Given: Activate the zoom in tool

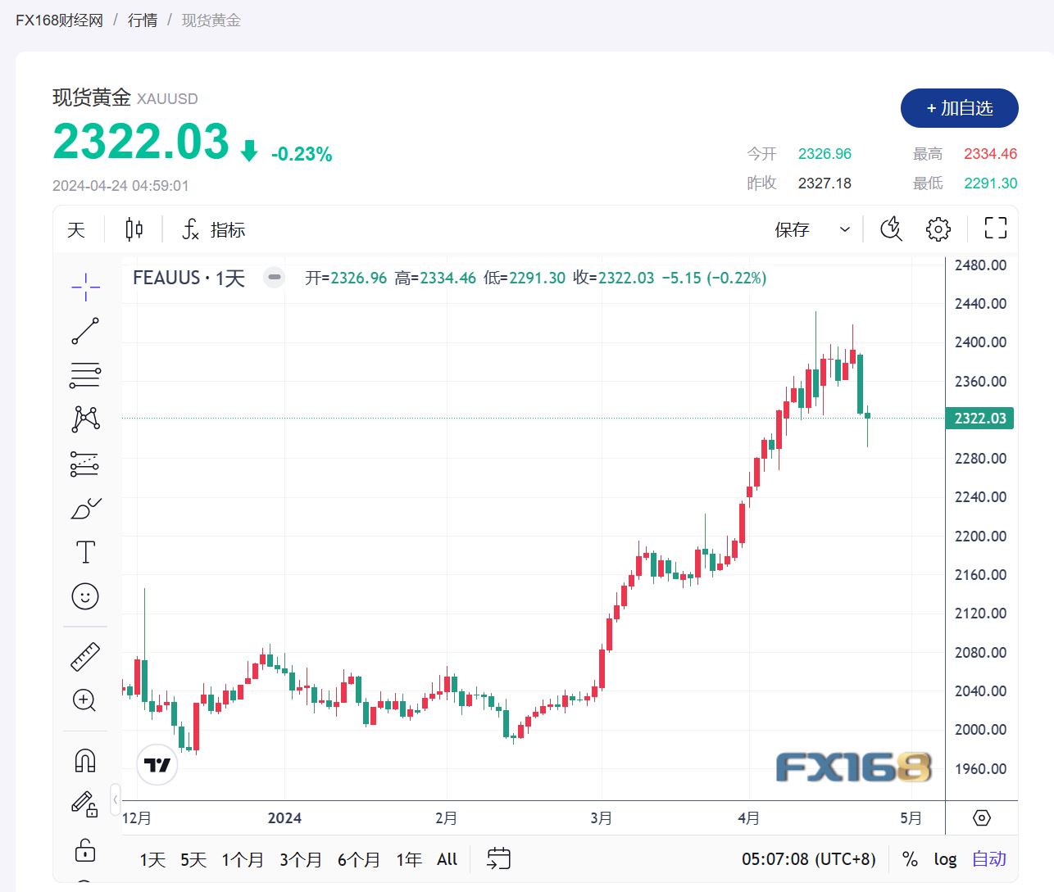Looking at the screenshot, I should [x=85, y=700].
